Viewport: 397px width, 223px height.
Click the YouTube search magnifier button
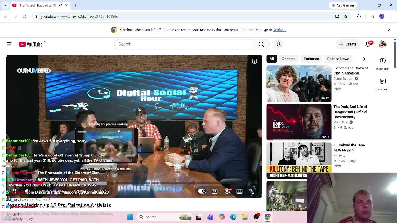coord(261,44)
